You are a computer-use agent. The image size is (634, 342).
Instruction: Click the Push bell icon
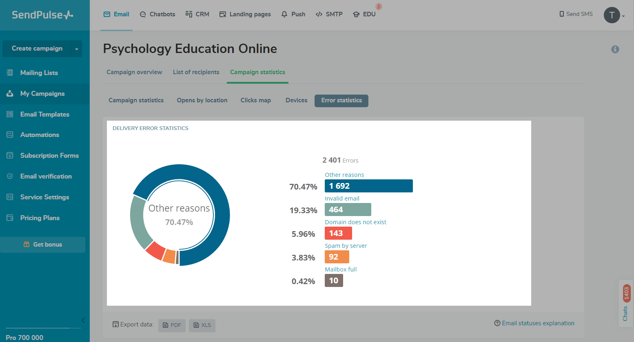point(284,14)
